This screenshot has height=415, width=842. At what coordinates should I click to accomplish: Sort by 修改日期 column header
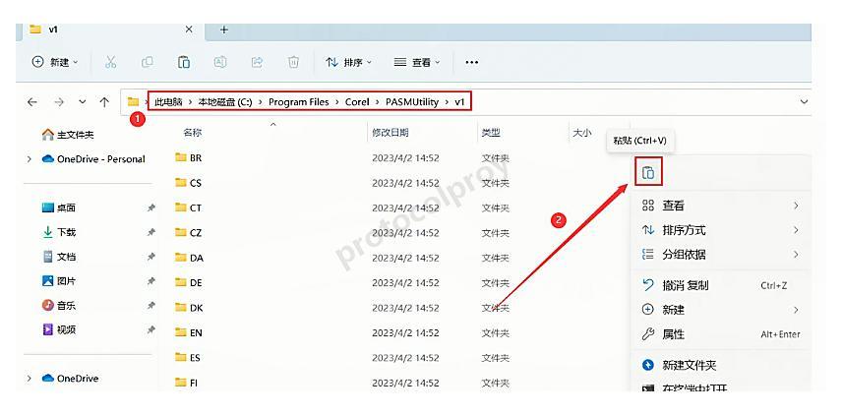click(x=391, y=133)
